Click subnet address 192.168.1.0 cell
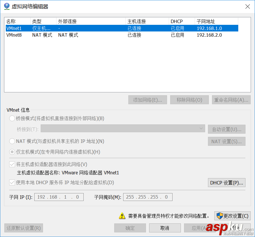Viewport: 255px width, 237px height. [x=209, y=28]
